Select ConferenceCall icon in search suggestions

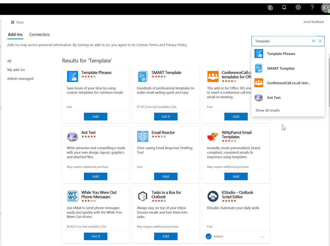click(x=259, y=83)
